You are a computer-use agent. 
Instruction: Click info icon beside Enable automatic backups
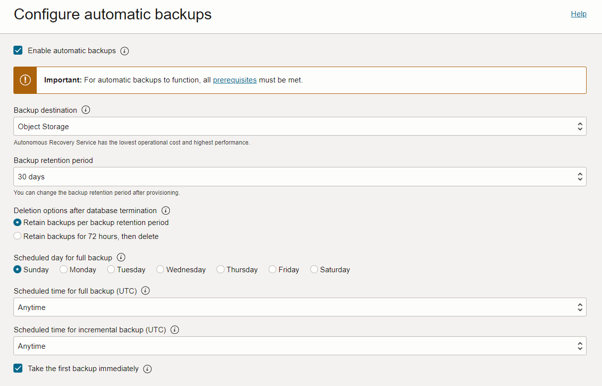click(125, 51)
